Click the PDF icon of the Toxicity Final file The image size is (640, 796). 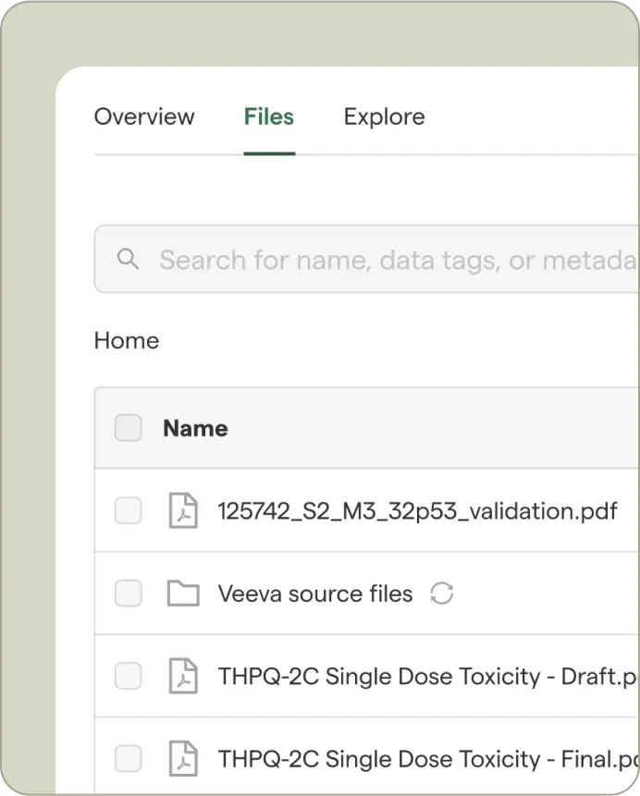pyautogui.click(x=183, y=759)
